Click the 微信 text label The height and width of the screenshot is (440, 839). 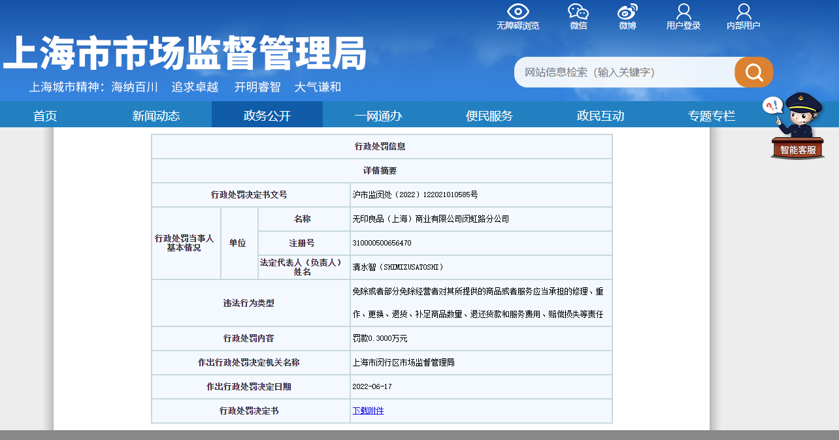578,25
